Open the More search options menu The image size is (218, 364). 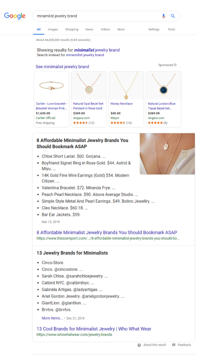point(121,30)
